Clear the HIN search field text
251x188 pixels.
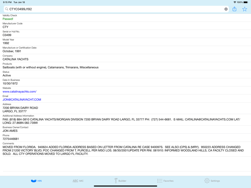click(x=226, y=9)
